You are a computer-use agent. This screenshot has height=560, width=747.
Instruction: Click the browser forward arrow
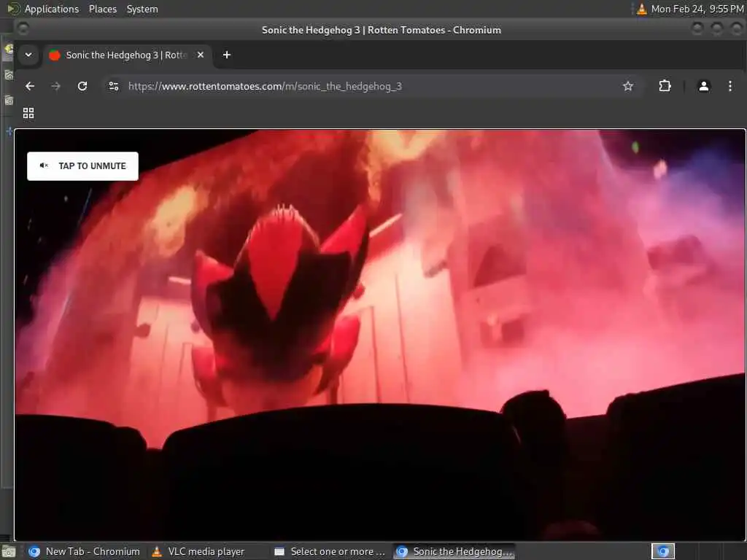[x=55, y=86]
